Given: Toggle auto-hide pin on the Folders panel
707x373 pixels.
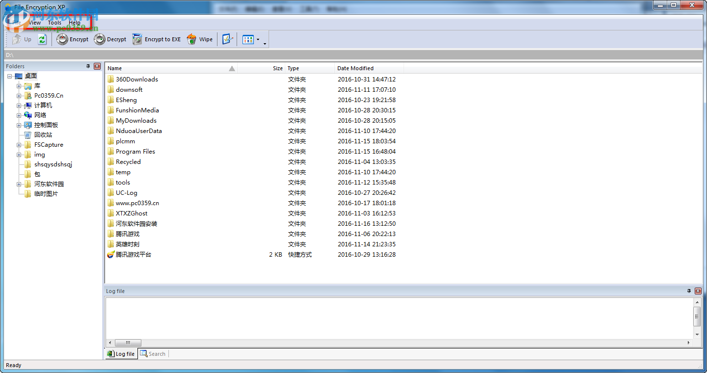Looking at the screenshot, I should coord(88,66).
